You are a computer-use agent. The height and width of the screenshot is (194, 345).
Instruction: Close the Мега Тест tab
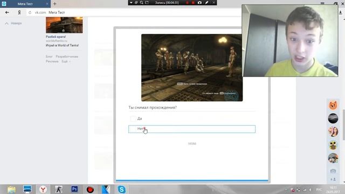(x=47, y=4)
